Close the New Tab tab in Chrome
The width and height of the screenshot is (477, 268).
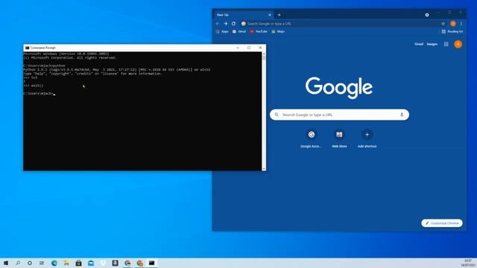point(270,15)
